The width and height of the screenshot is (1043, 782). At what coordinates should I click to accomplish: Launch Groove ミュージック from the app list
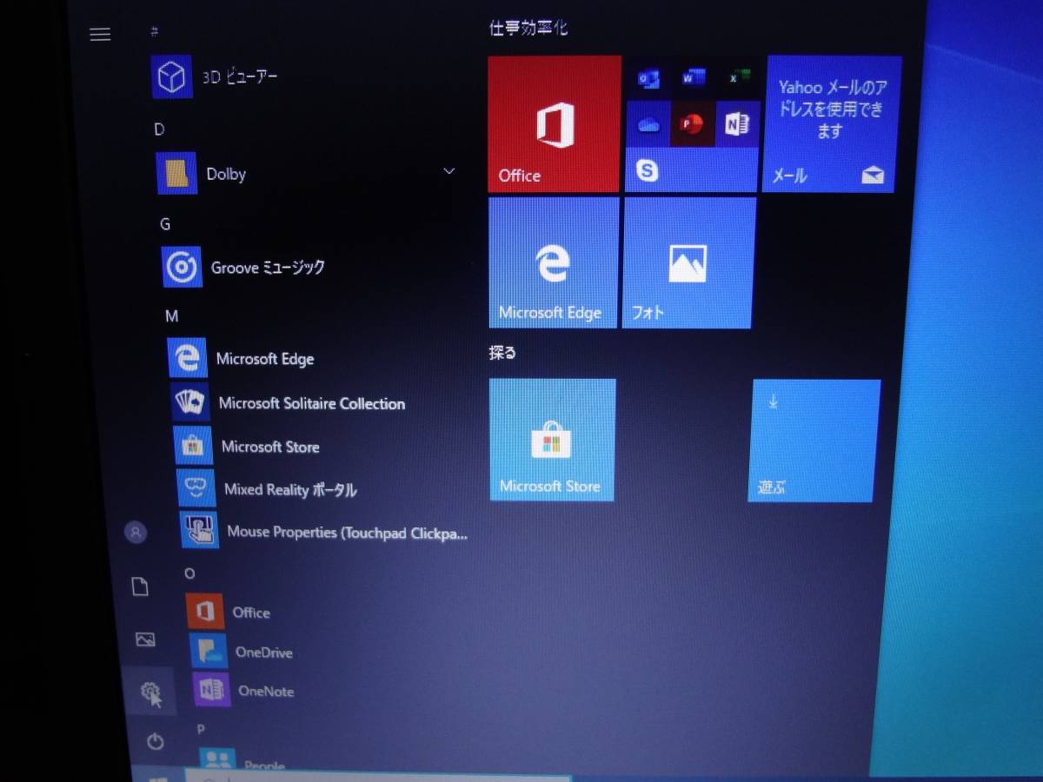click(268, 268)
